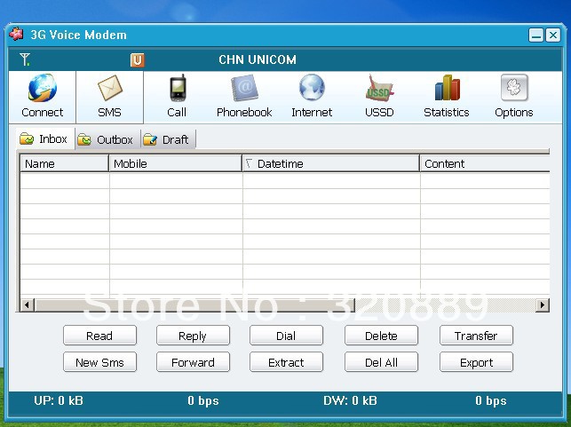The width and height of the screenshot is (571, 427).
Task: Close the 3G Voice Modem window
Action: [x=552, y=36]
